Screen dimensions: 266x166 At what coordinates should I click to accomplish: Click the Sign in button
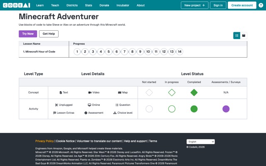[x=218, y=5]
